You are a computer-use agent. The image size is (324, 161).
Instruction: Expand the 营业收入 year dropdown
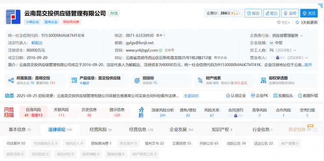click(x=306, y=58)
